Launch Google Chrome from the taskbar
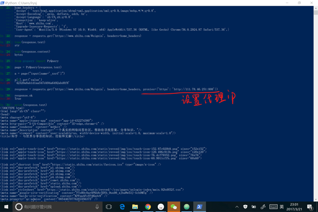This screenshot has height=212, width=318. tap(148, 207)
